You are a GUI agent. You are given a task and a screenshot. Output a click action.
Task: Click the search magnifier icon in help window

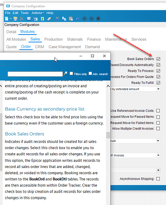[65, 74]
